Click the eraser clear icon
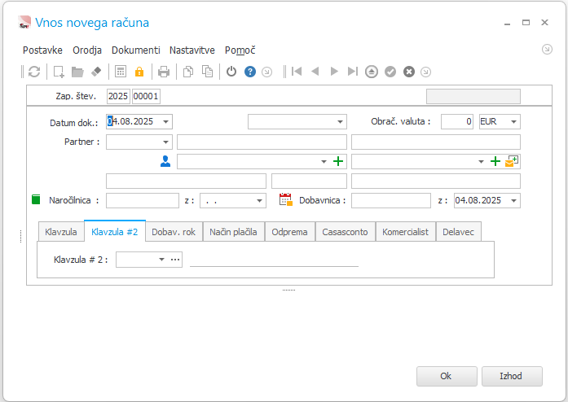The height and width of the screenshot is (402, 568). (x=96, y=72)
